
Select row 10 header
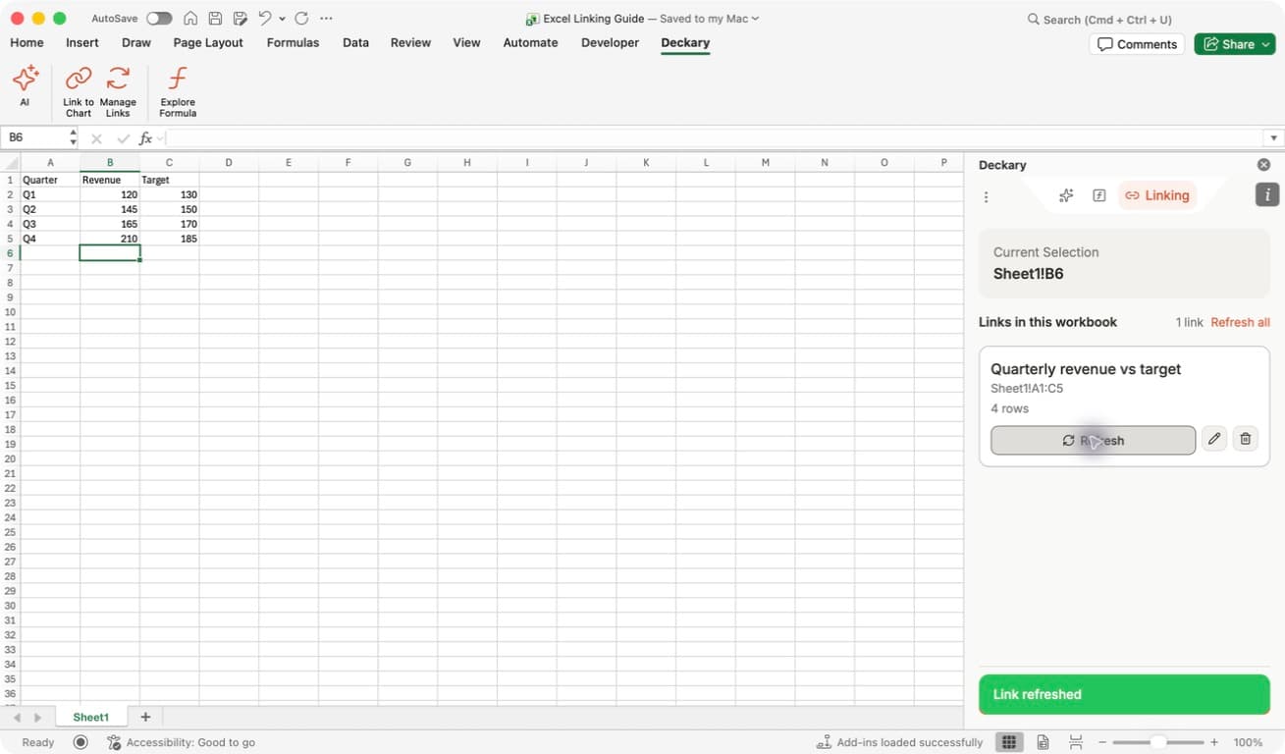pyautogui.click(x=10, y=312)
